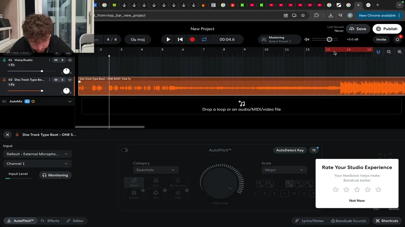Image resolution: width=405 pixels, height=227 pixels.
Task: Toggle the loop cycle button
Action: pyautogui.click(x=204, y=39)
